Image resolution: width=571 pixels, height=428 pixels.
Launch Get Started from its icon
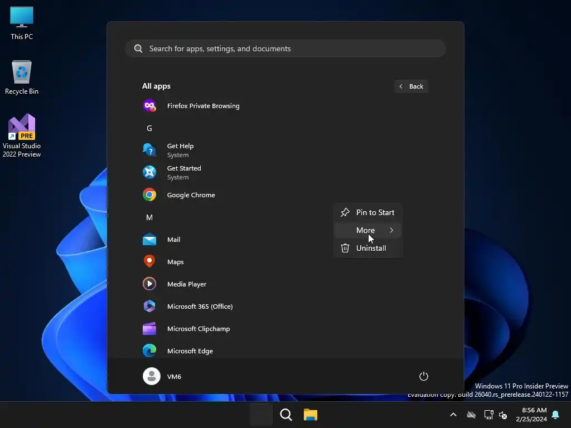click(x=149, y=173)
